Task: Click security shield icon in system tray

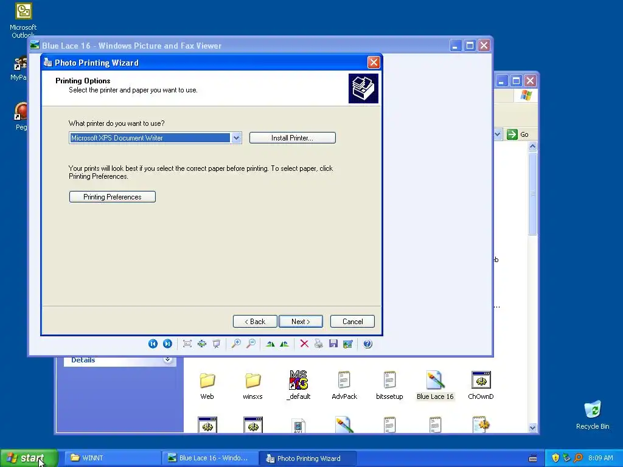Action: (x=555, y=458)
